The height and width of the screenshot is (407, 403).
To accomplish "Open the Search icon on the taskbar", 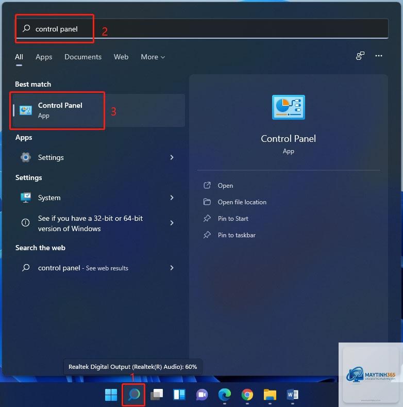I will [134, 395].
